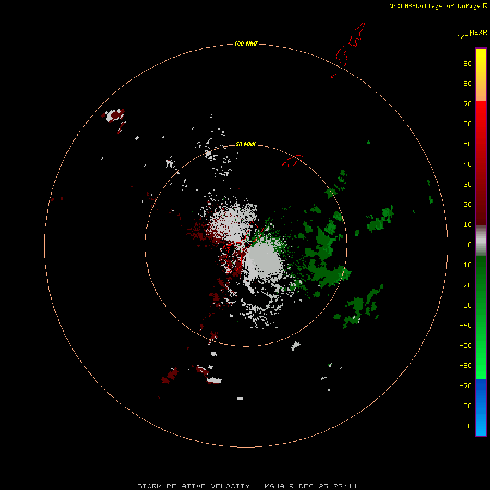Screen dimensions: 490x490
Task: Click the 70 value on the velocity scale
Action: coord(468,104)
